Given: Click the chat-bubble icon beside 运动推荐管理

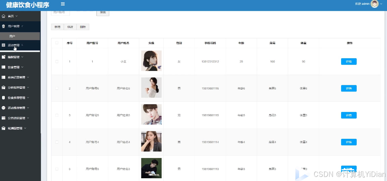Looking at the screenshot, I should click(3, 108).
